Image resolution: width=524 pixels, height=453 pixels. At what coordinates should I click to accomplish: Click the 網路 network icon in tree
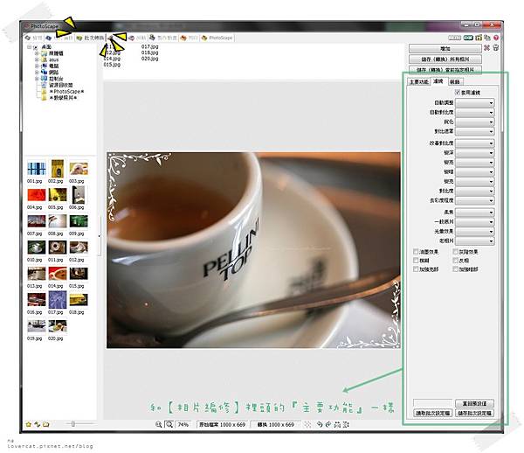point(44,72)
